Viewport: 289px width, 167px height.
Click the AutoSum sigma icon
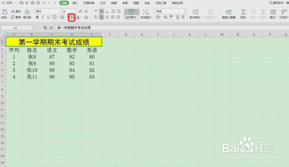pos(243,12)
